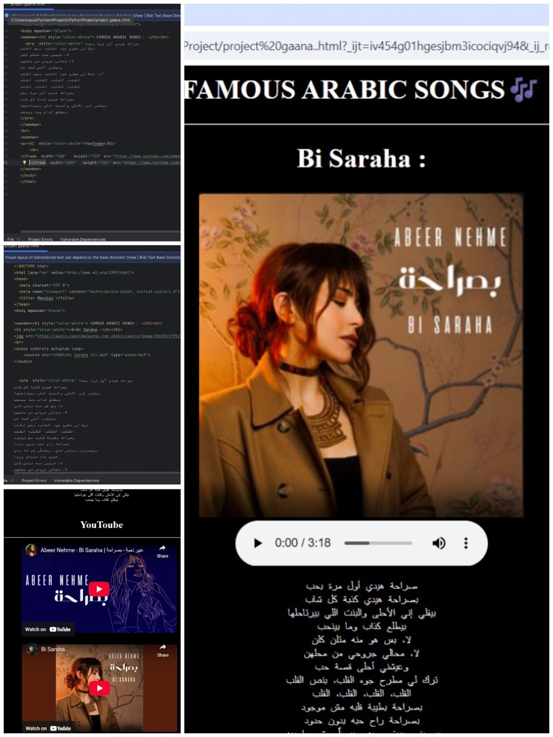
Task: Click the audio player seek bar
Action: [x=378, y=543]
